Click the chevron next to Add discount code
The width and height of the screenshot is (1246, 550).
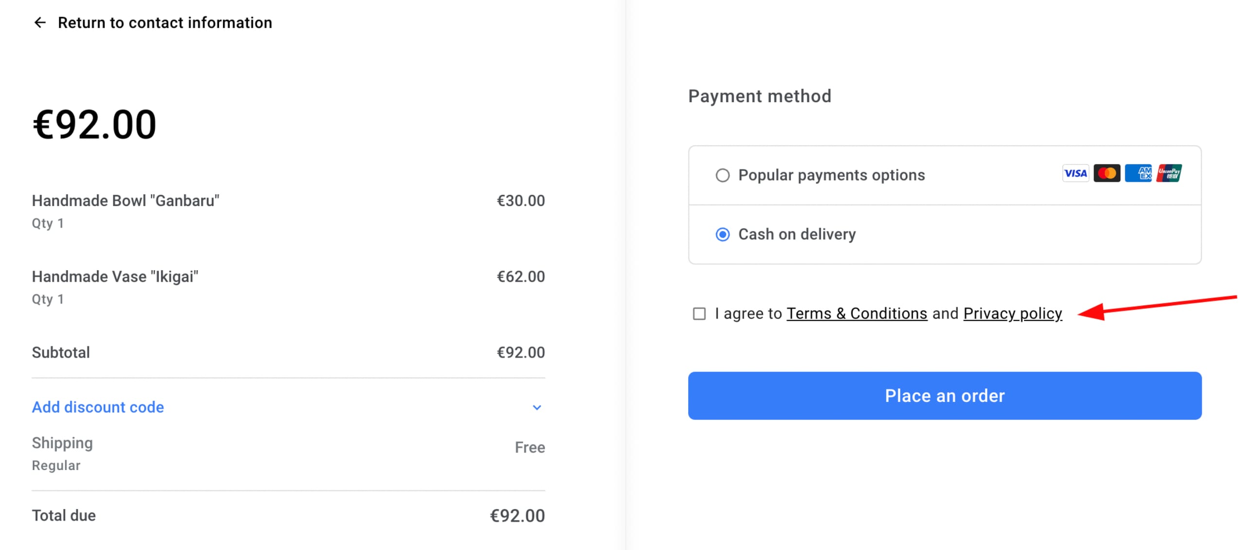click(537, 407)
